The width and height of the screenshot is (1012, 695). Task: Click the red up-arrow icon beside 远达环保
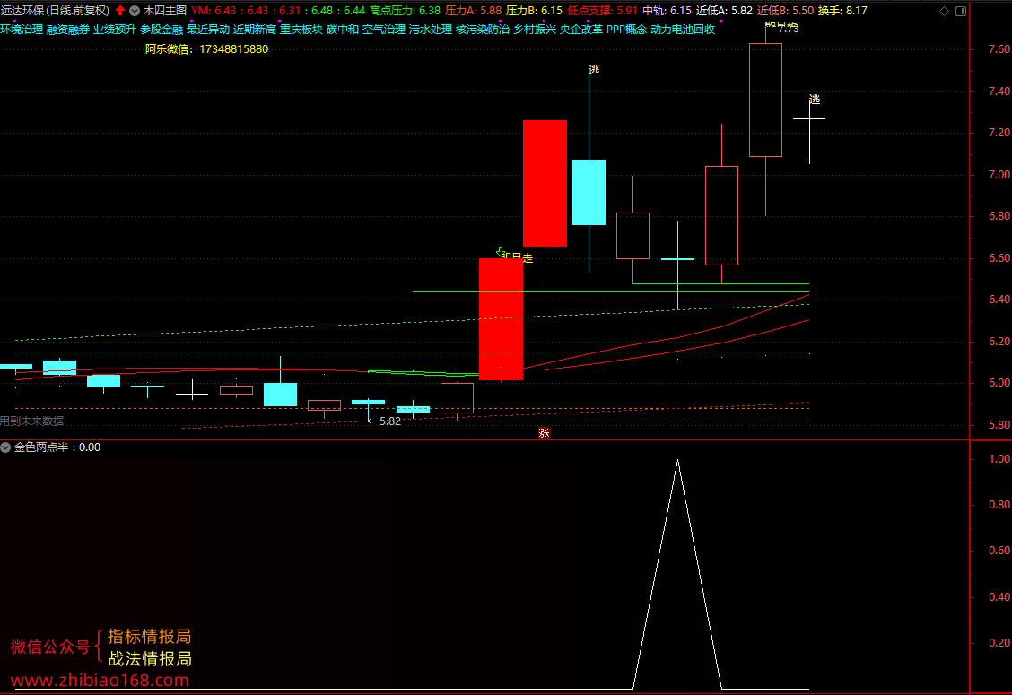[x=120, y=11]
